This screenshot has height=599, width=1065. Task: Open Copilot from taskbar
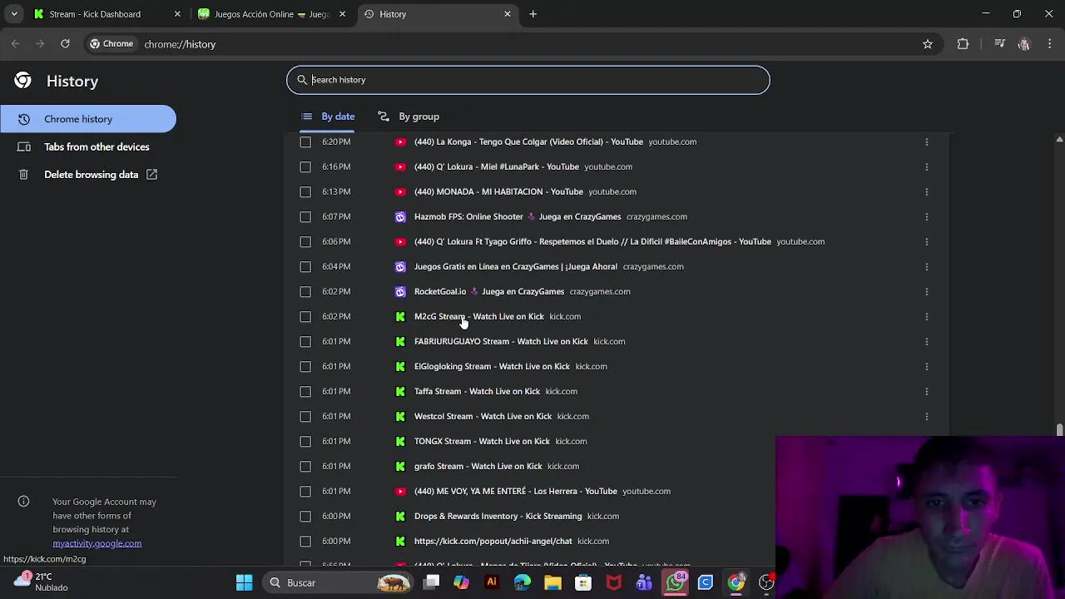(462, 582)
